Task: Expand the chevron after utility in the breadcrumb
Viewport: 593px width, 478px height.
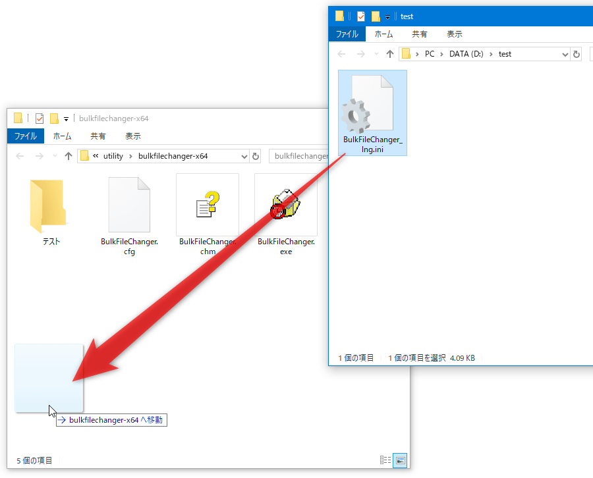Action: click(130, 157)
